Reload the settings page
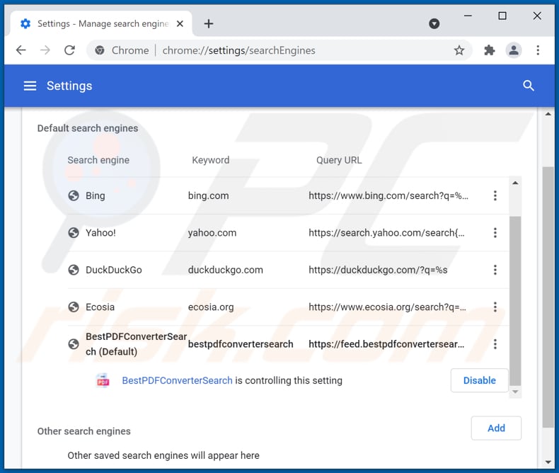 pos(69,50)
